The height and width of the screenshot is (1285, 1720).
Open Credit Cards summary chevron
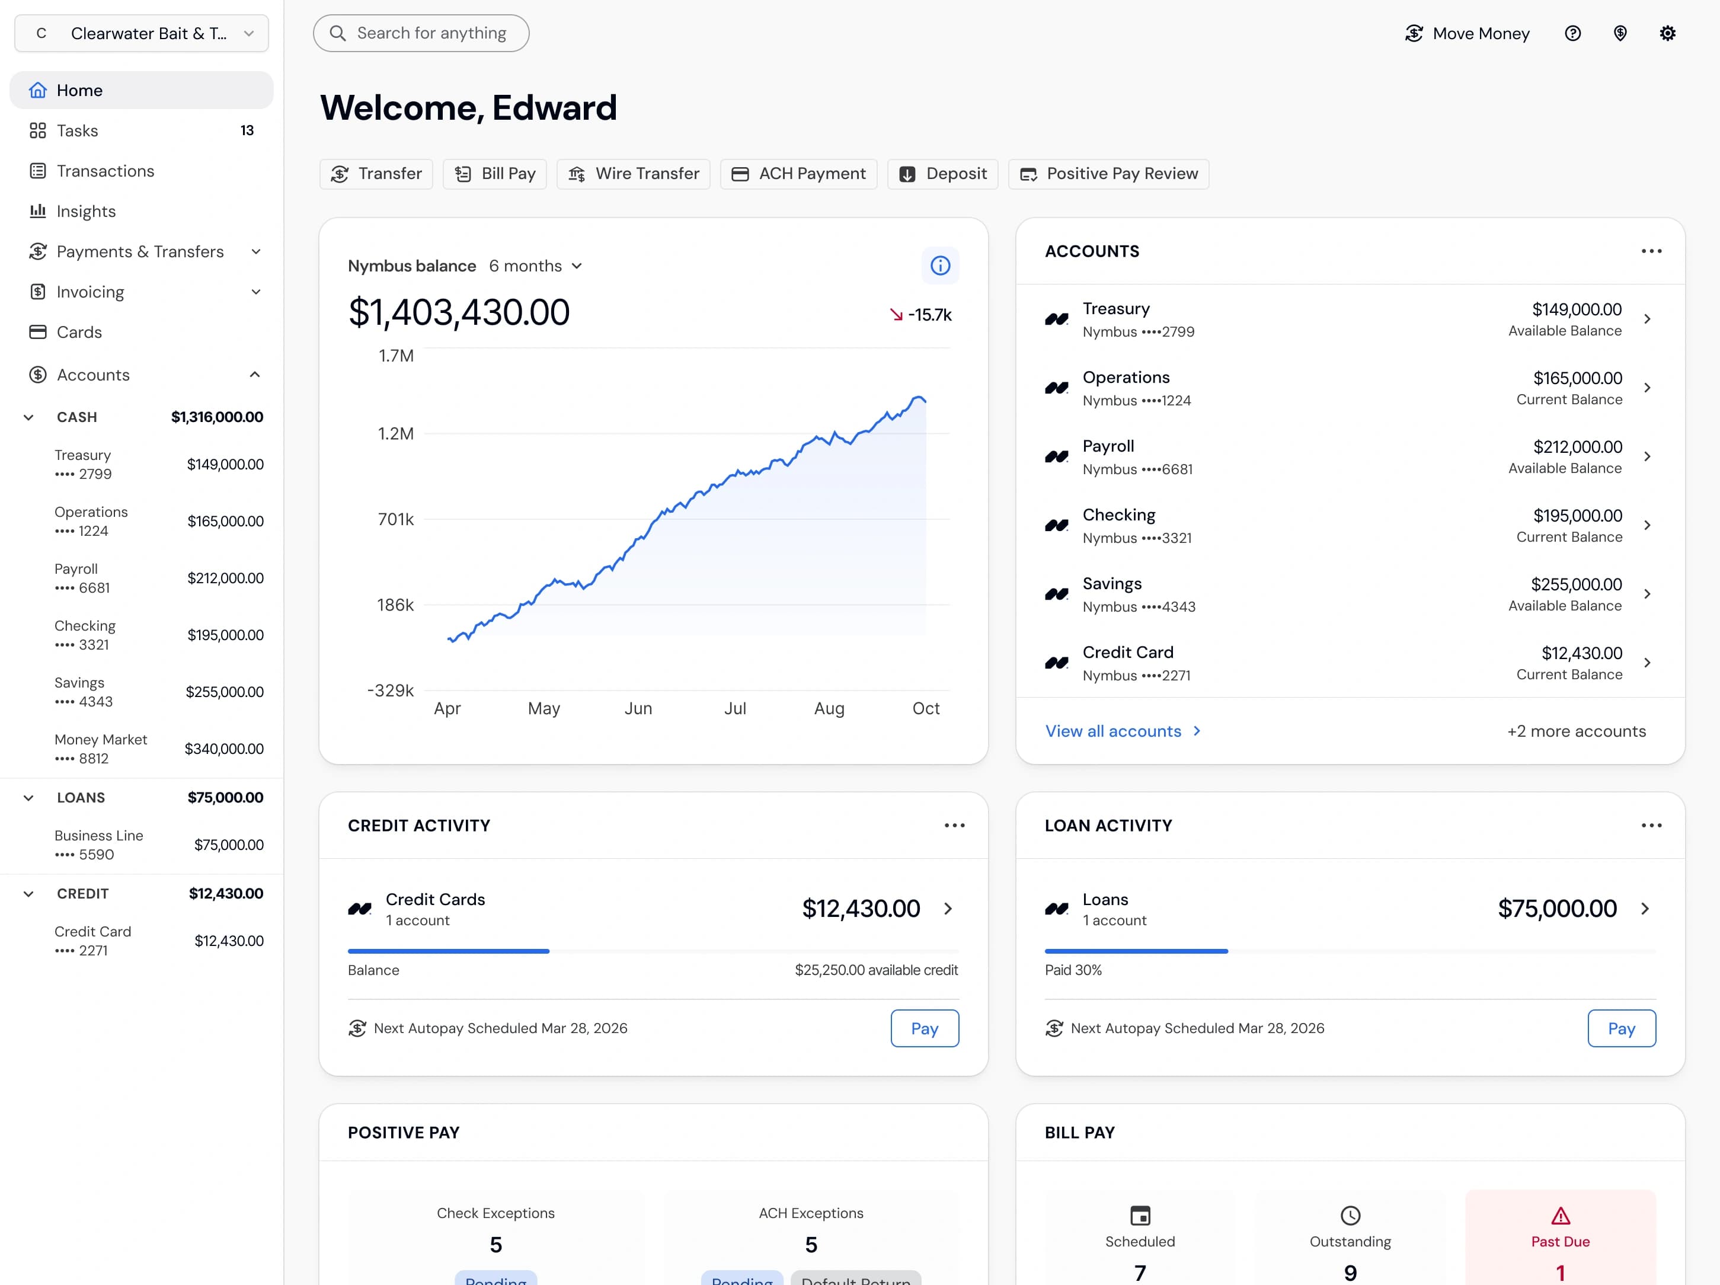point(948,909)
